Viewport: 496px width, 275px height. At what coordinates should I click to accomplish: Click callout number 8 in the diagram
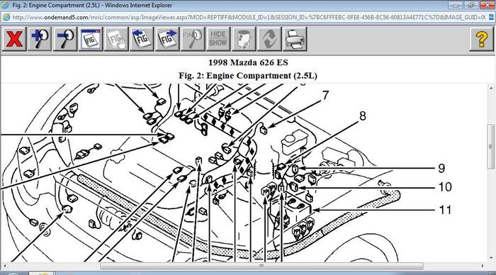click(x=363, y=116)
